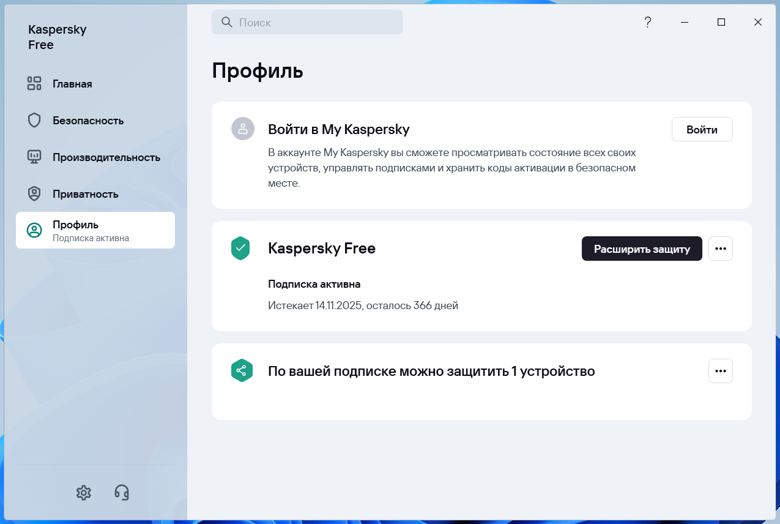The height and width of the screenshot is (524, 780).
Task: Select the Профиль sidebar item
Action: 95,230
